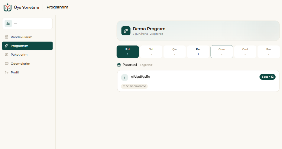Click the Üye Yönetimi title
This screenshot has height=149, width=282.
(26, 7)
